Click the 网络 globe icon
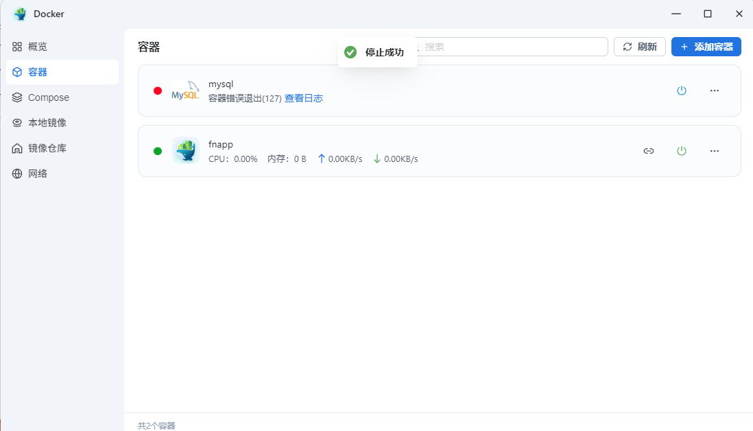Screen dimensions: 753x431 point(17,174)
